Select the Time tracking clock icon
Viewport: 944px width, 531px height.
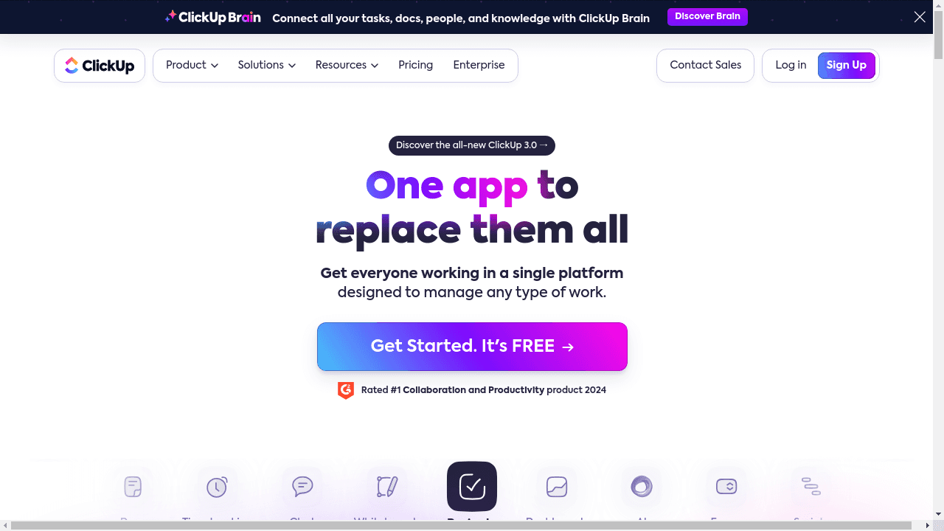(217, 487)
